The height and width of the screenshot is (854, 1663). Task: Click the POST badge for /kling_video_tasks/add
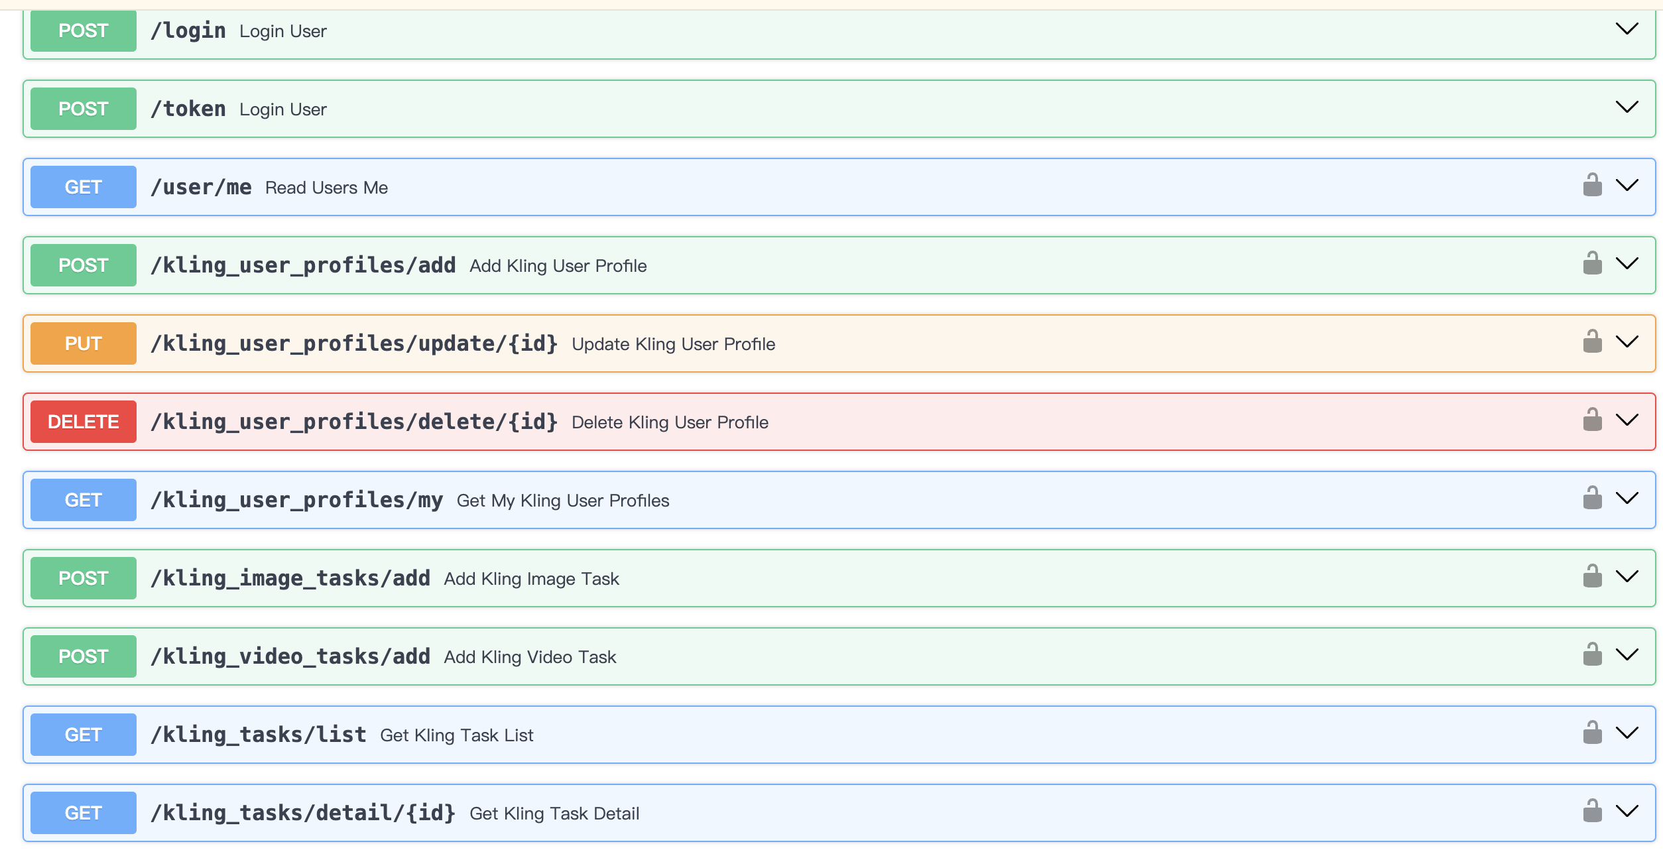(84, 656)
